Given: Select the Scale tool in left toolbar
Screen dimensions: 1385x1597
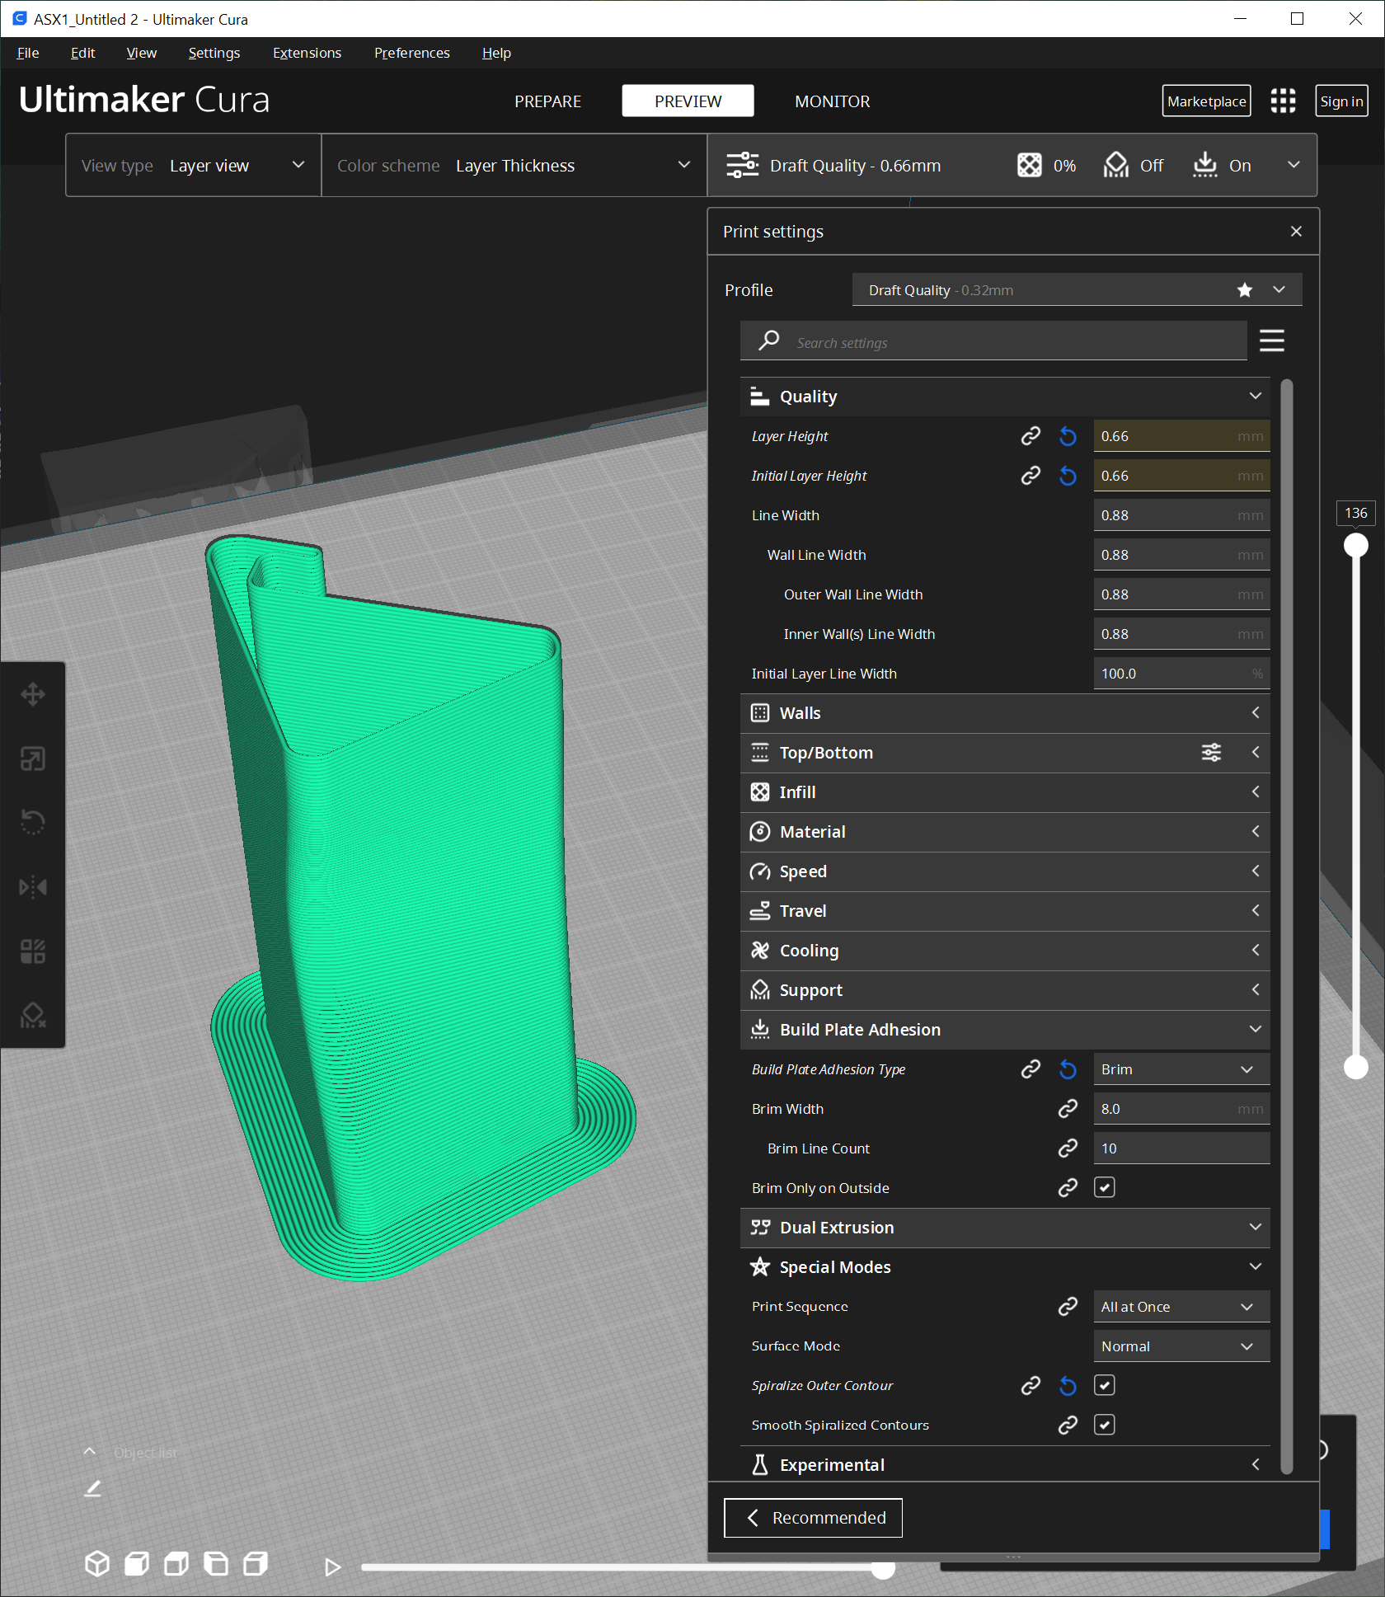Looking at the screenshot, I should 33,759.
